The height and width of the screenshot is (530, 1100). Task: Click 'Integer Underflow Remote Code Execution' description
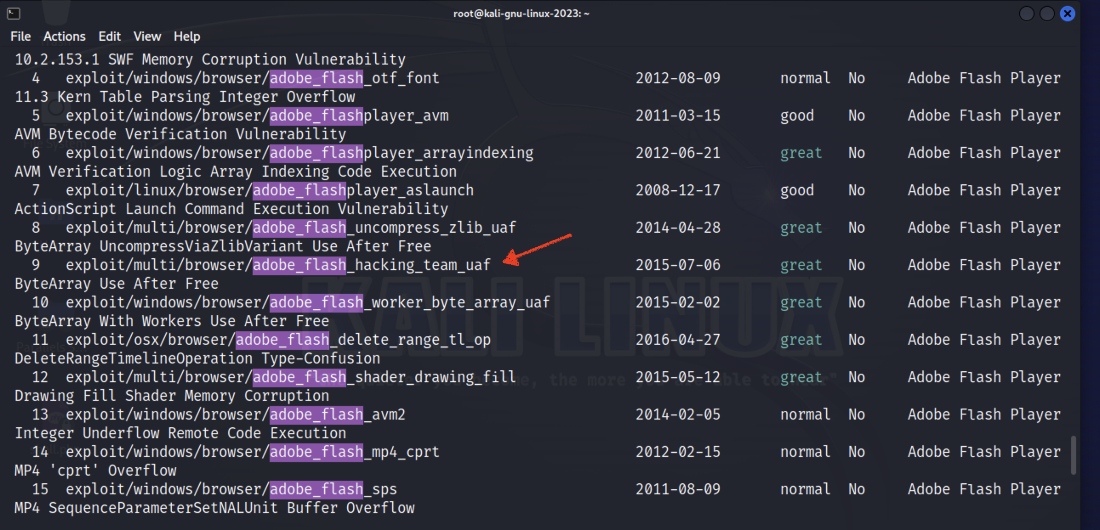click(180, 433)
